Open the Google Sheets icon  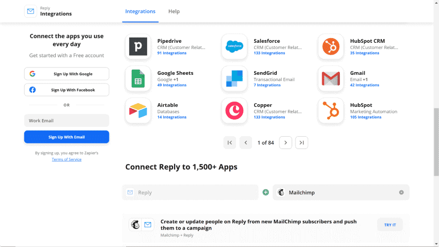[138, 78]
